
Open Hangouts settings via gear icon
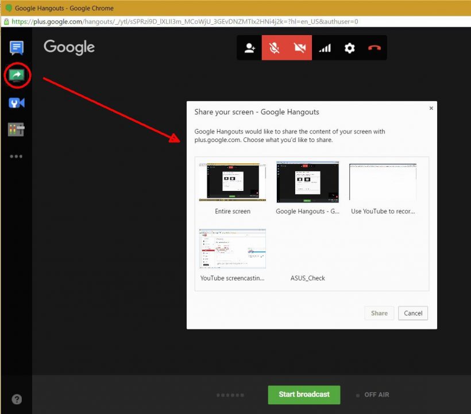tap(349, 48)
